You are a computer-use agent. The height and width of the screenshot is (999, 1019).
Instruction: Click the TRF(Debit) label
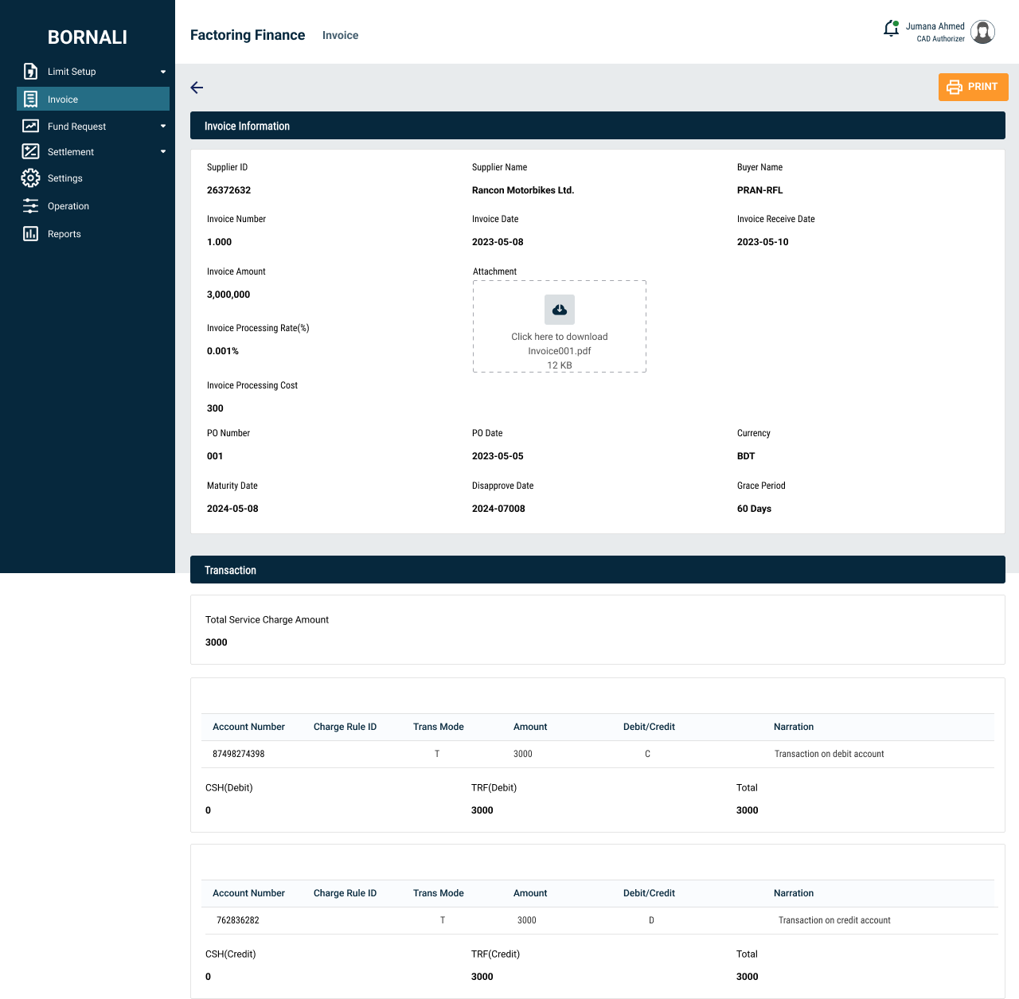tap(494, 787)
